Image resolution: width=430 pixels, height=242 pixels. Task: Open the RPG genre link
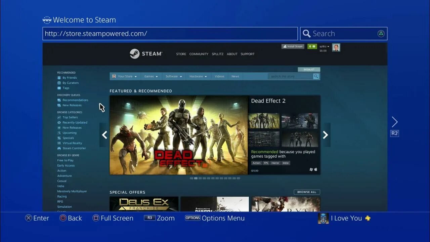point(60,202)
